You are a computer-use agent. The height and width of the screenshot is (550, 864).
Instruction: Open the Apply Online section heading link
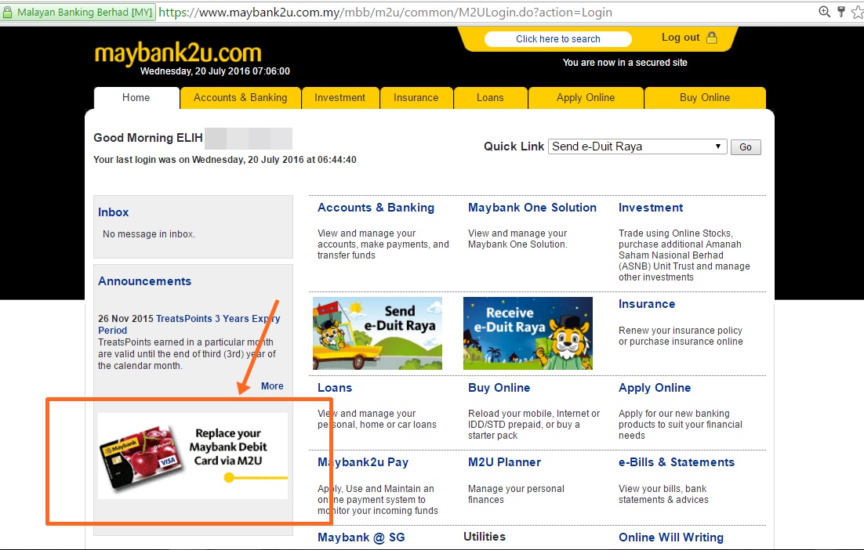click(x=655, y=388)
